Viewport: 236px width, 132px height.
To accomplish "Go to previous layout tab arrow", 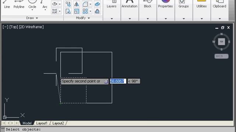I will click(x=8, y=123).
